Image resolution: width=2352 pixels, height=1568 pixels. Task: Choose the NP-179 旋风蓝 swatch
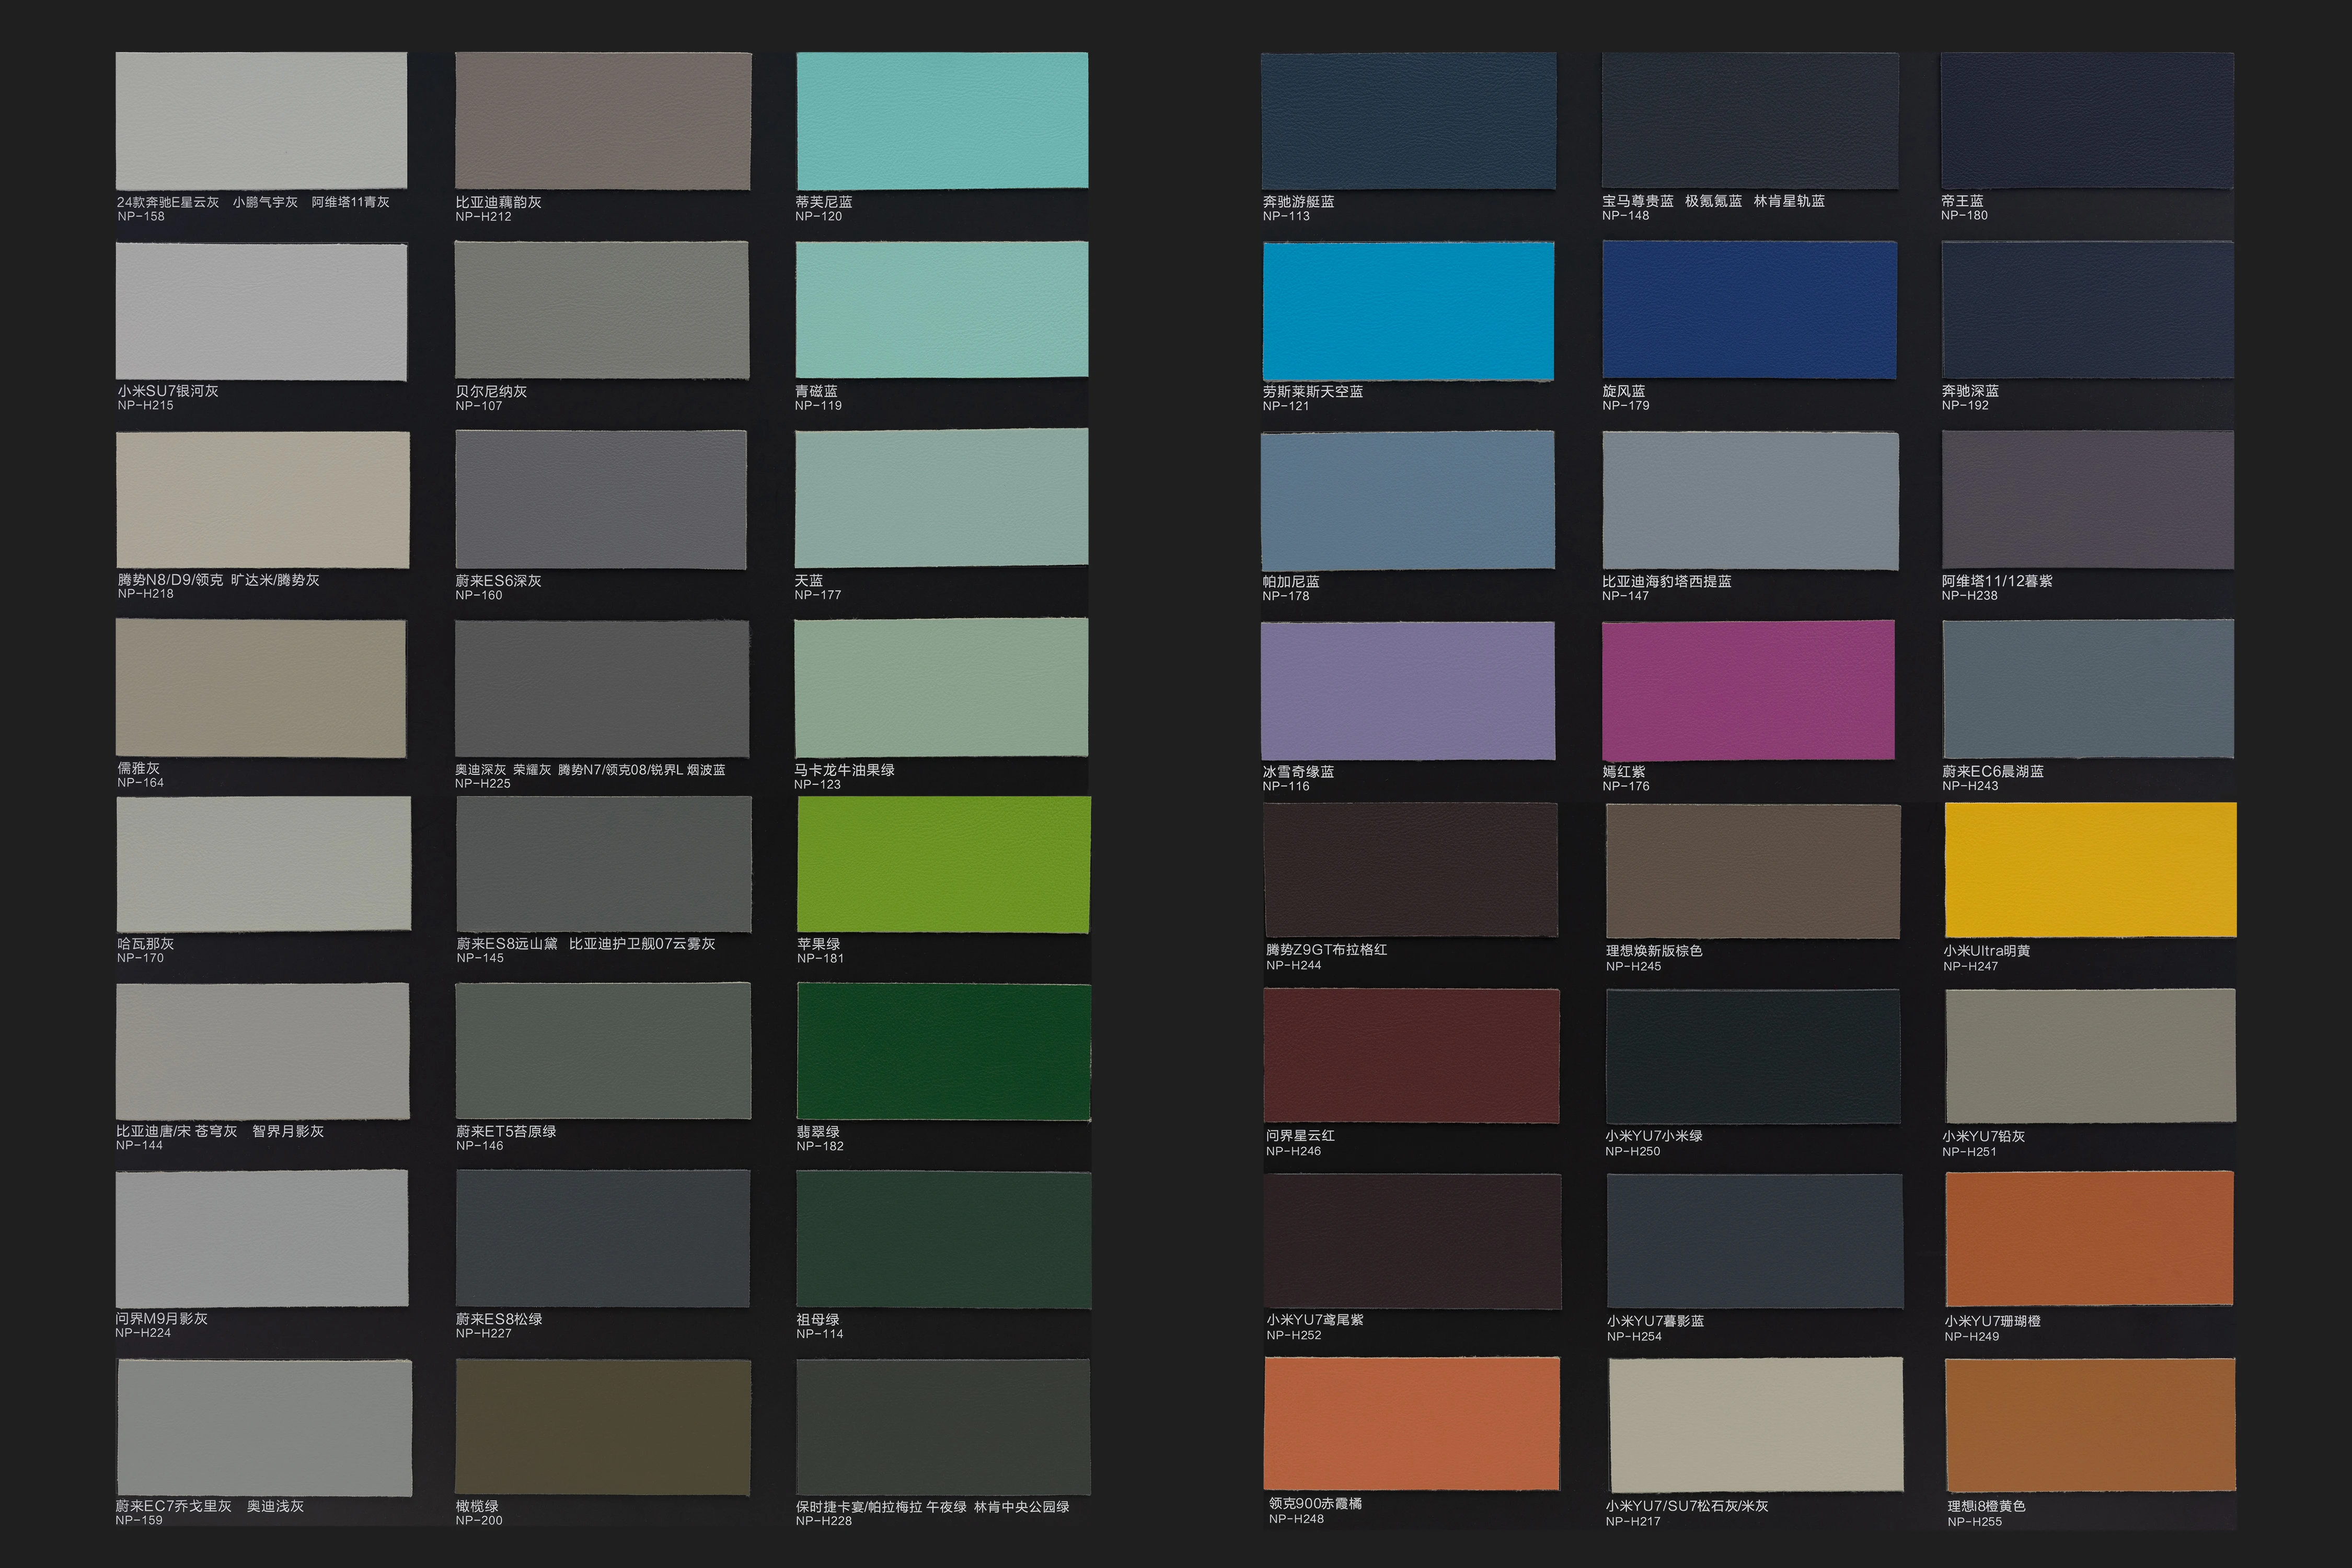point(1749,310)
